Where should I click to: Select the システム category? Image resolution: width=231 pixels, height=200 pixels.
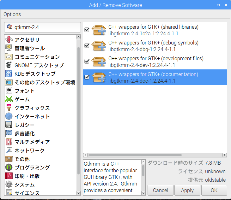(25, 185)
